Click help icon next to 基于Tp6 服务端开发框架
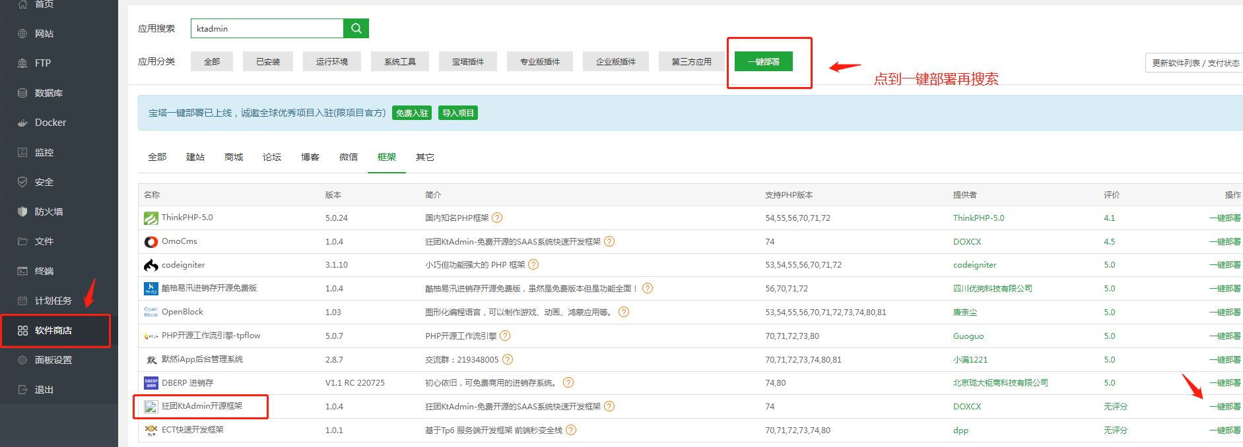The image size is (1243, 447). [x=571, y=430]
